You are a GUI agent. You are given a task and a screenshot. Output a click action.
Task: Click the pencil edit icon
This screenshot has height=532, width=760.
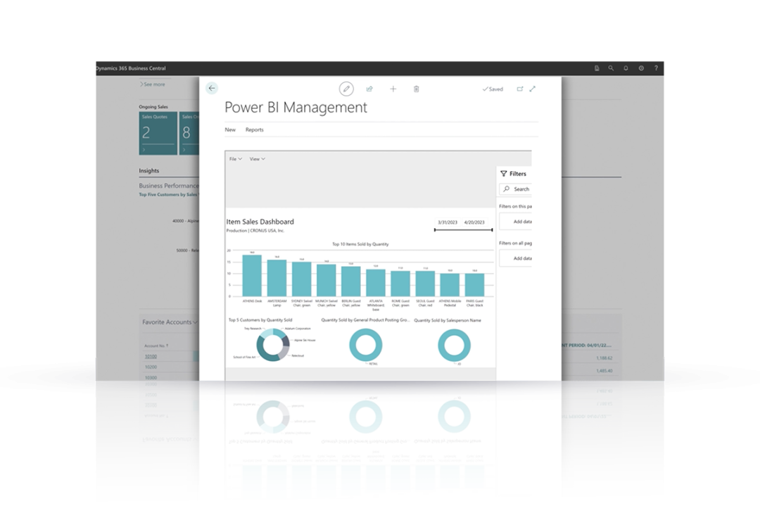click(346, 89)
